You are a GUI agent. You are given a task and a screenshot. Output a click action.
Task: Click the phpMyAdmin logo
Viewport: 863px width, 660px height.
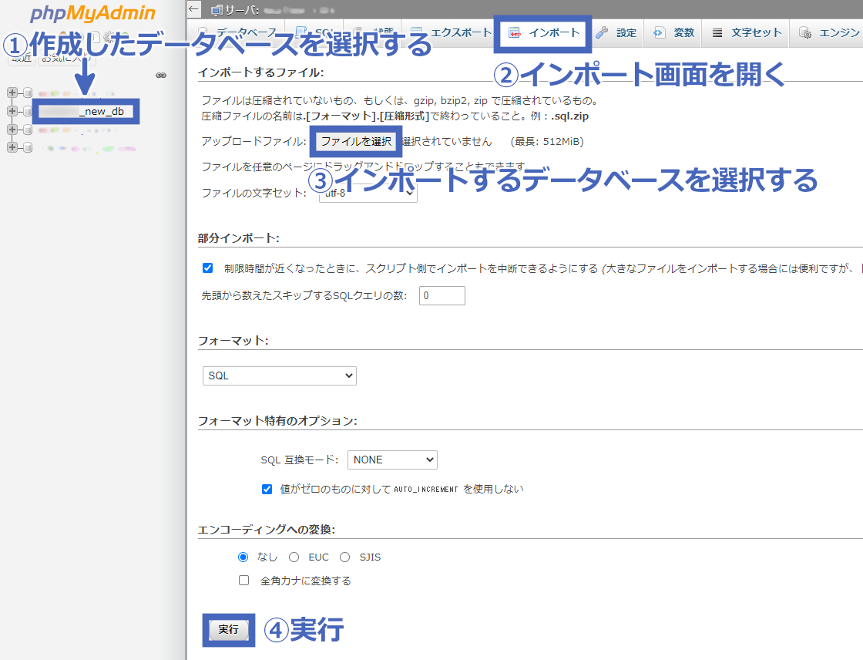click(92, 12)
